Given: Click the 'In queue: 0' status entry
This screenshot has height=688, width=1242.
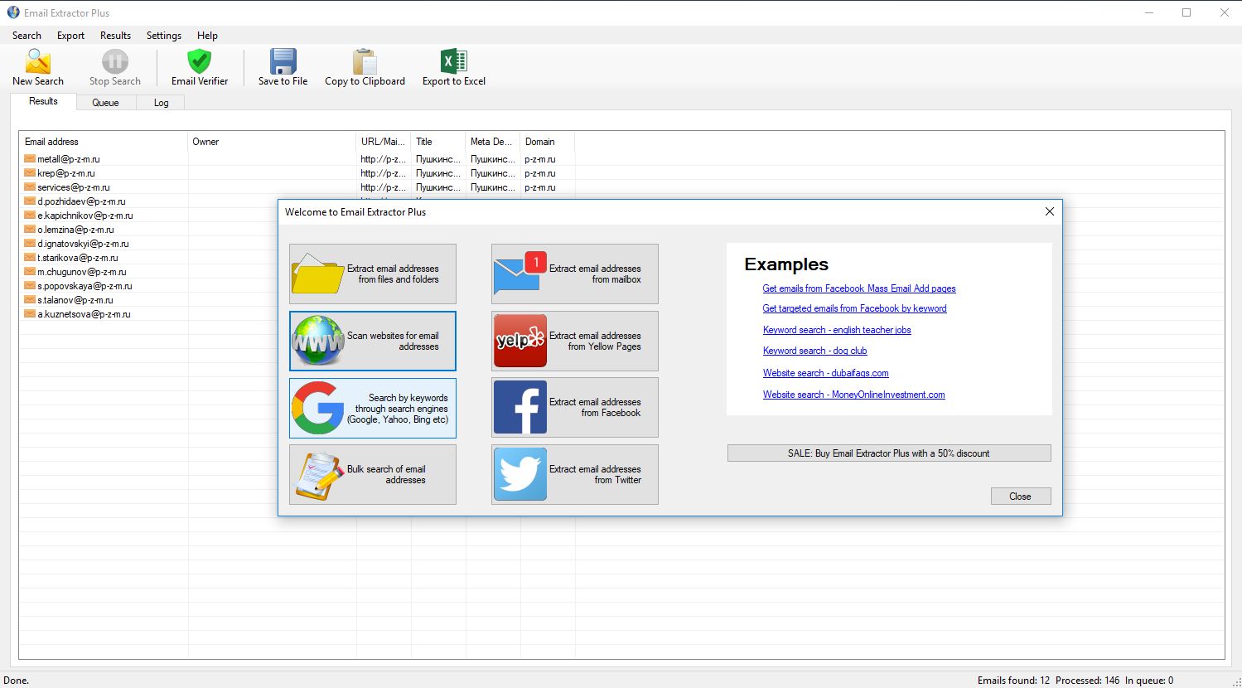Looking at the screenshot, I should [1149, 681].
